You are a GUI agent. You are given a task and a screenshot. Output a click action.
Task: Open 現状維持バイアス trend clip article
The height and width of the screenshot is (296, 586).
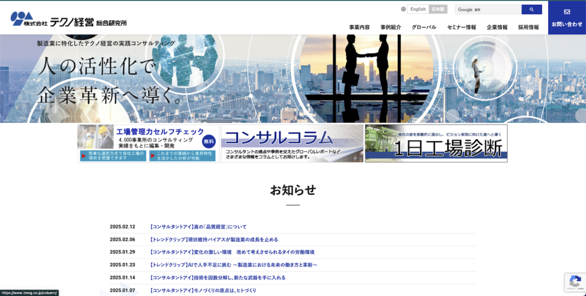point(213,239)
